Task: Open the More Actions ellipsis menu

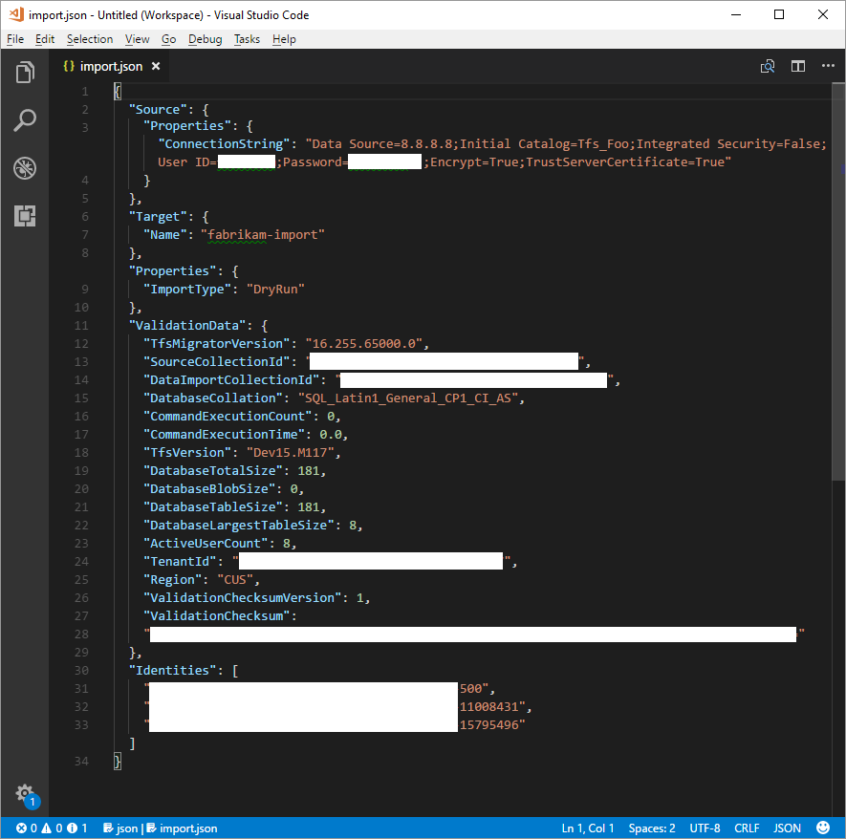Action: click(828, 66)
